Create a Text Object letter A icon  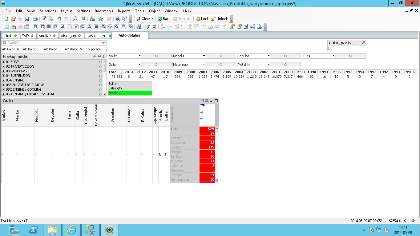pyautogui.click(x=89, y=27)
